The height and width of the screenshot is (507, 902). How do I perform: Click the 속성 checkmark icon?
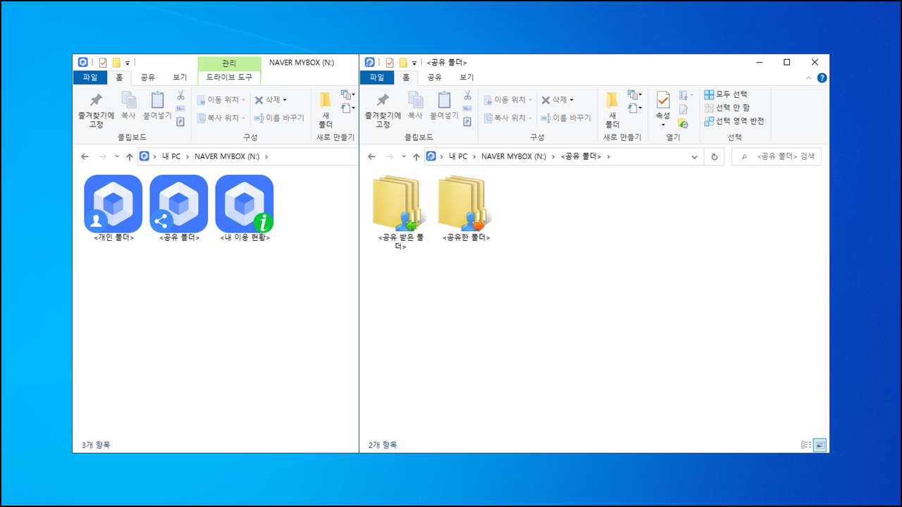pyautogui.click(x=663, y=100)
